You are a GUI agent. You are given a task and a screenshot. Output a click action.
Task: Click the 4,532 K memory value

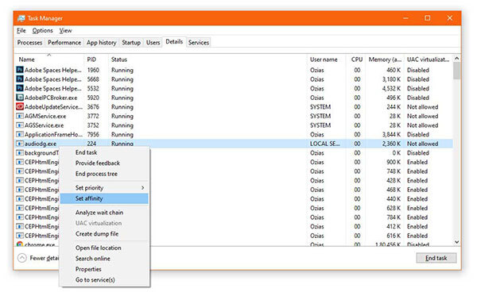[391, 88]
